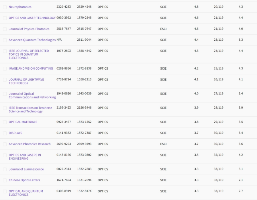The width and height of the screenshot is (257, 200).
Task: Select eISSN value 2329-4248
Action: tap(84, 7)
